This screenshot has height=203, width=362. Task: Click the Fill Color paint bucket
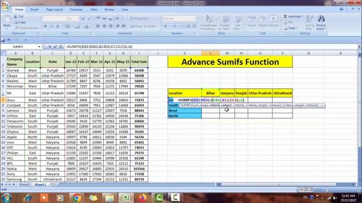pos(78,27)
